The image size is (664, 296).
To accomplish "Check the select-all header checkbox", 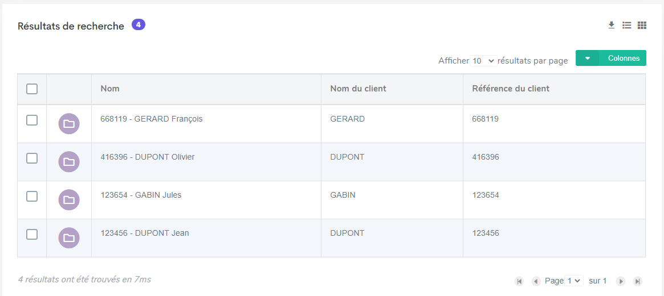I will (x=32, y=89).
